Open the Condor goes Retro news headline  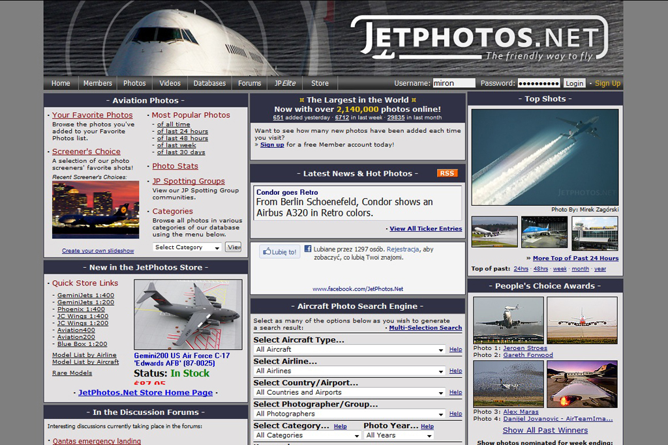[287, 192]
